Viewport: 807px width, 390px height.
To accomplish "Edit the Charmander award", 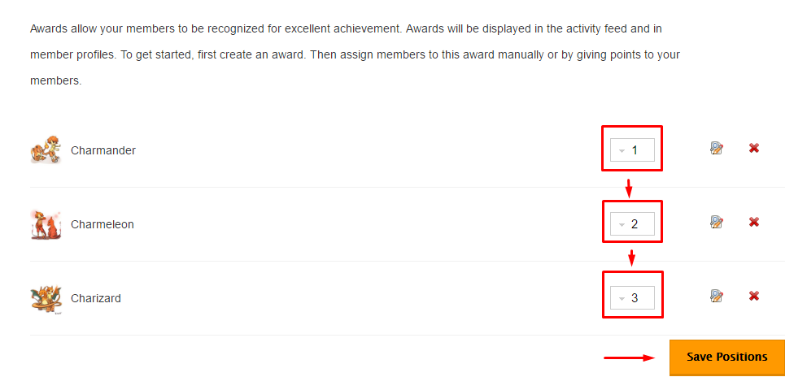I will click(x=717, y=149).
